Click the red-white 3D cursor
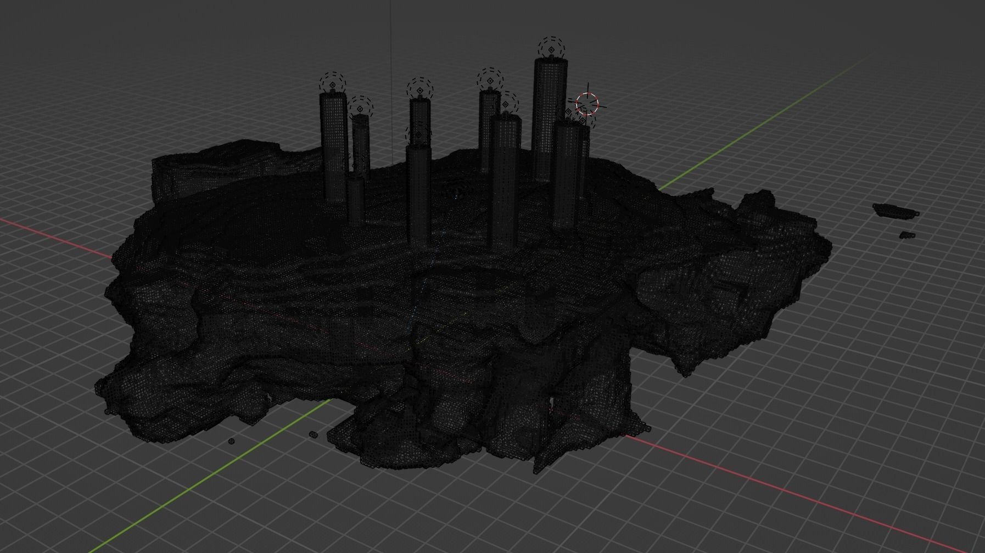 click(x=587, y=104)
